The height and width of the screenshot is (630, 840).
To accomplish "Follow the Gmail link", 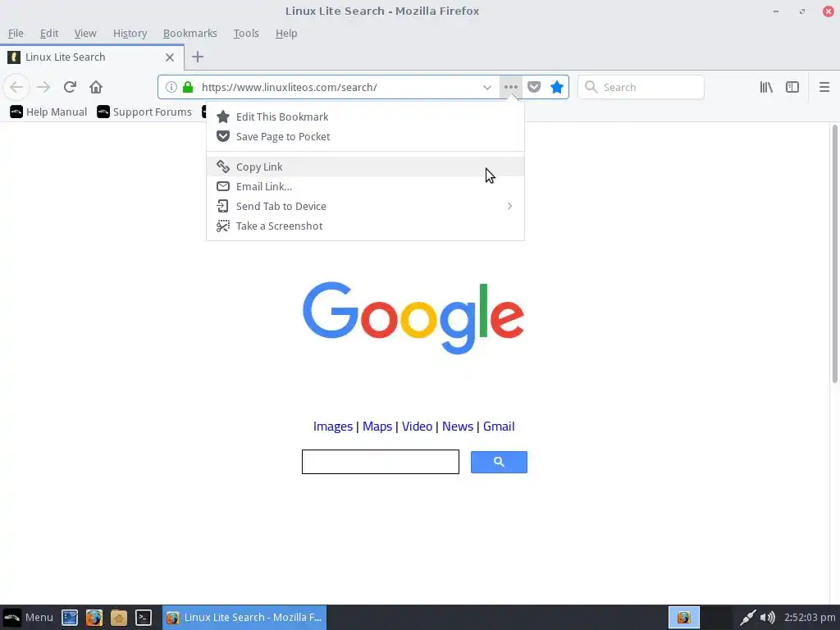I will click(499, 427).
